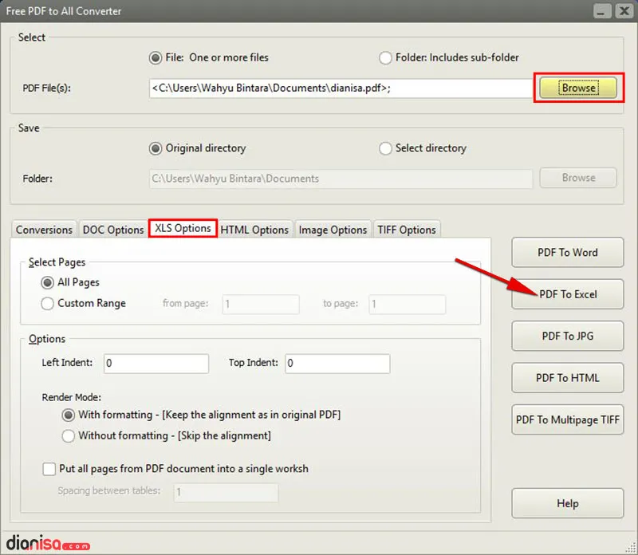This screenshot has height=555, width=638.
Task: Click the PDF To Excel conversion button
Action: coord(567,294)
